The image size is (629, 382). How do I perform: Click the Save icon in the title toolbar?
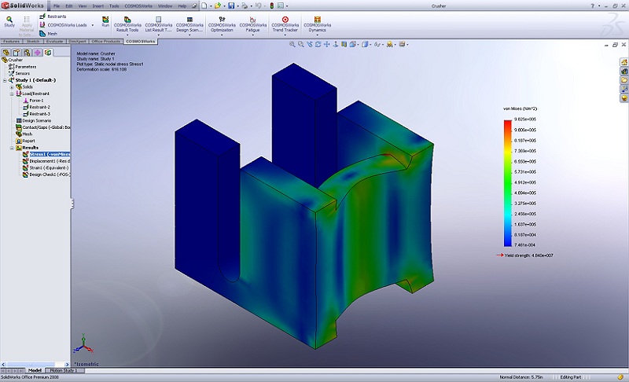click(231, 6)
